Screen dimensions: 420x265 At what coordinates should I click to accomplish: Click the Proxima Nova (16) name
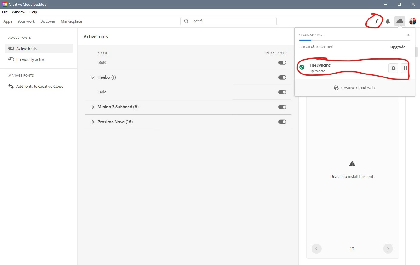coord(115,122)
